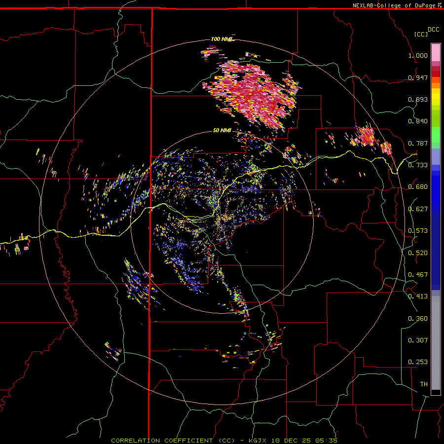This screenshot has width=444, height=444.
Task: Select the 0.573 legend value
Action: [x=418, y=231]
